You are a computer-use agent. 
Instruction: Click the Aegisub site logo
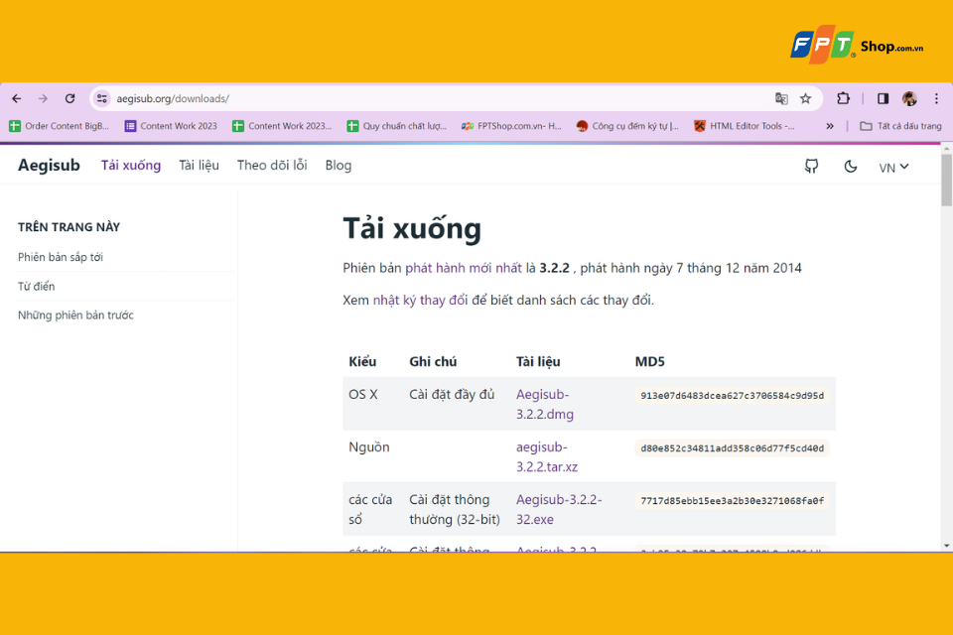[49, 166]
